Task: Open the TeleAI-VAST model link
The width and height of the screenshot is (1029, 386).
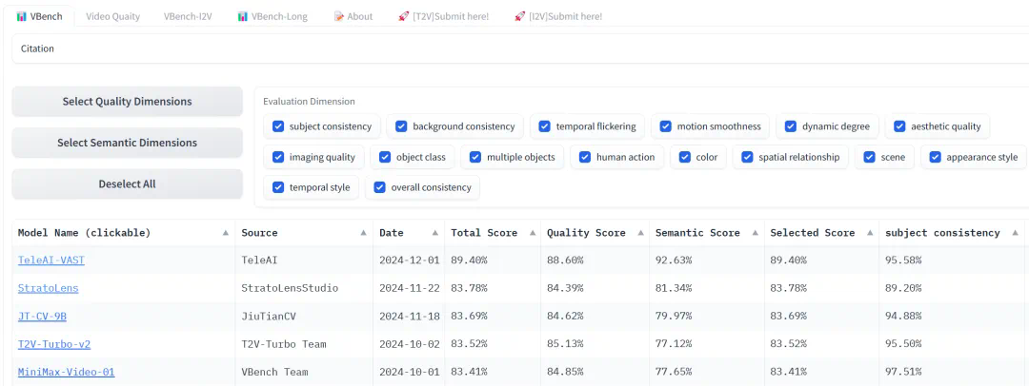Action: 50,260
